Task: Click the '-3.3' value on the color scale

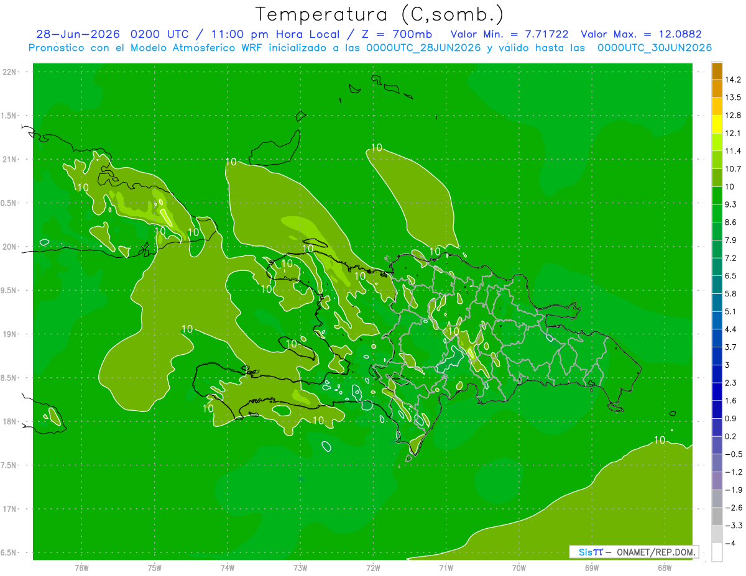Action: click(734, 526)
